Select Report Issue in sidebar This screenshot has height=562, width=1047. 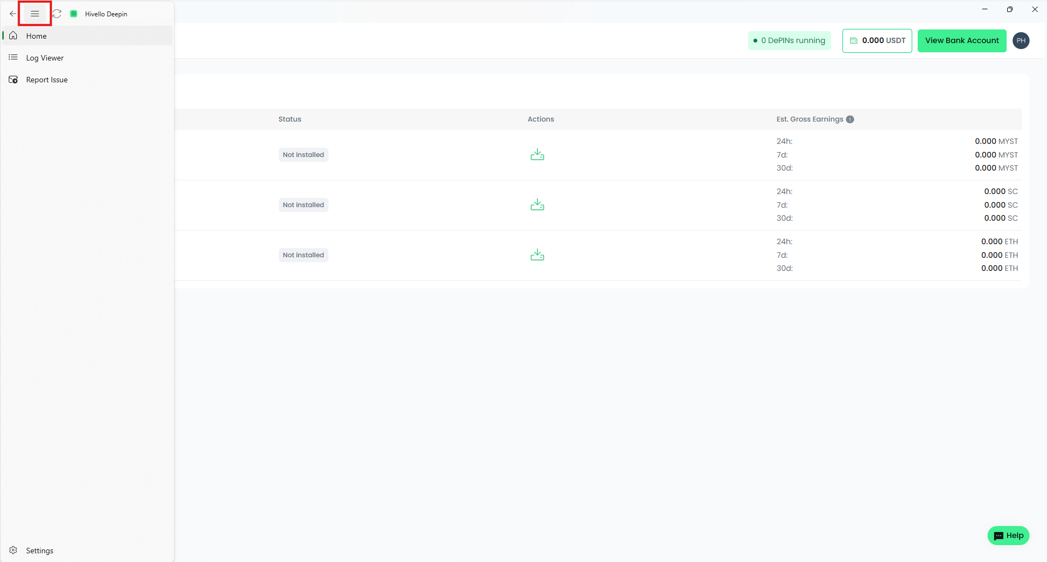(x=47, y=80)
